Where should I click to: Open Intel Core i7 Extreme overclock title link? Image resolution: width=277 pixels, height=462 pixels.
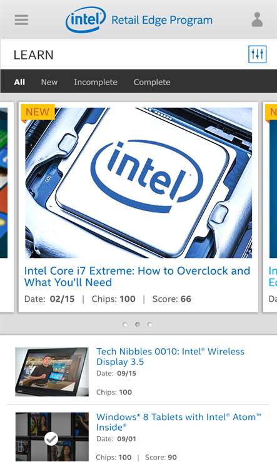[137, 276]
